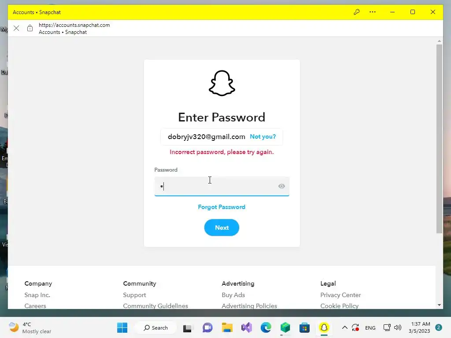The width and height of the screenshot is (451, 338).
Task: Click the Legal footer heading
Action: tap(328, 283)
